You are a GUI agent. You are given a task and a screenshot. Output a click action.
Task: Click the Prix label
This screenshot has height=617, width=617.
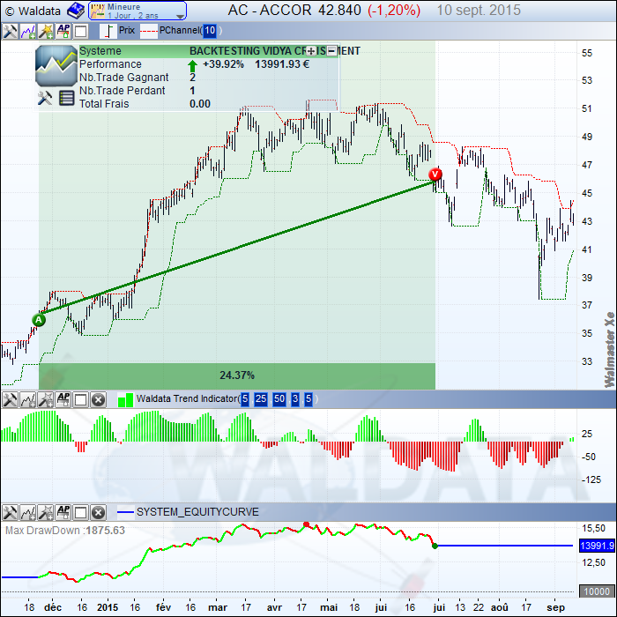pos(127,30)
